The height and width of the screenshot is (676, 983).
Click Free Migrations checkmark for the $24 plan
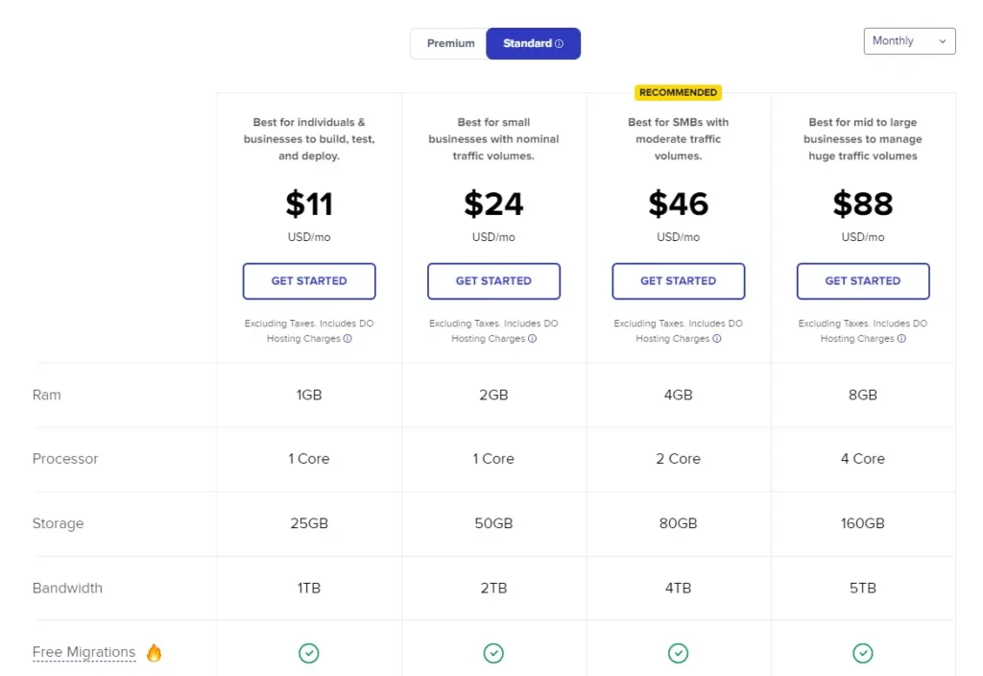(493, 653)
